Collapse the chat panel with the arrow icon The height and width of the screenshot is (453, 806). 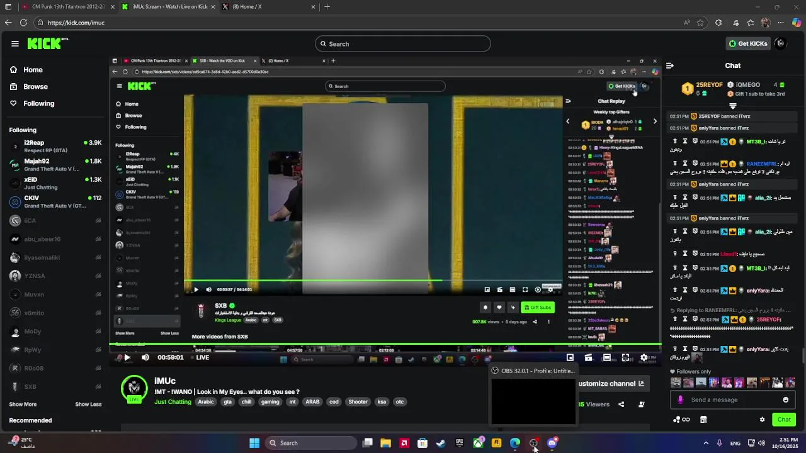tap(670, 65)
